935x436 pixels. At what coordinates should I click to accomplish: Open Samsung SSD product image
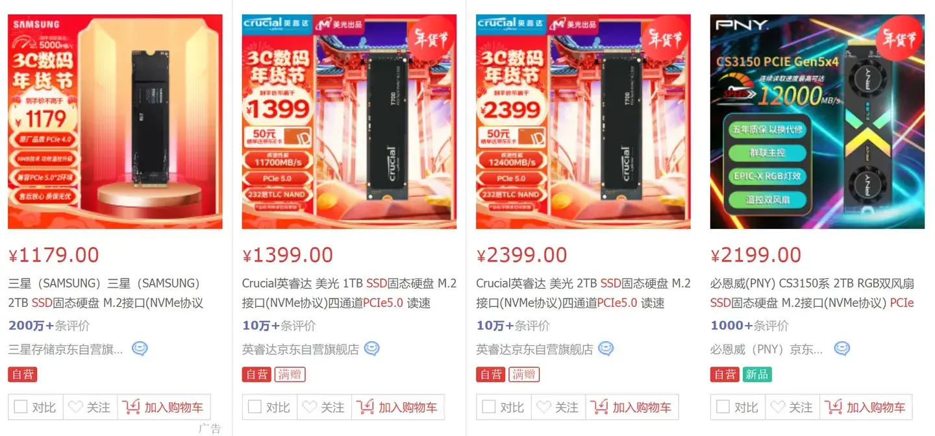[x=115, y=121]
